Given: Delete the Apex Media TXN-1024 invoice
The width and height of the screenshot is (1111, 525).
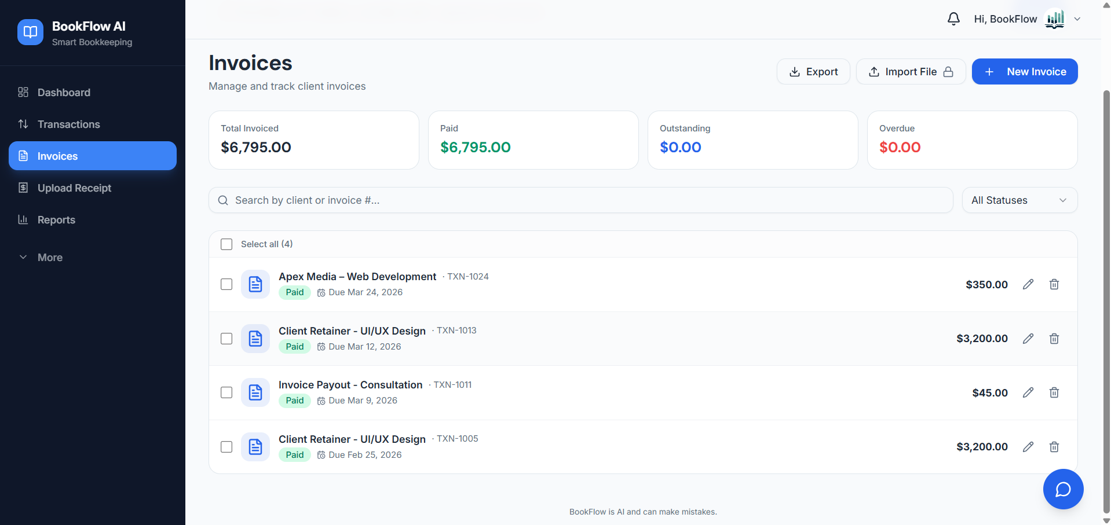Looking at the screenshot, I should click(1054, 284).
